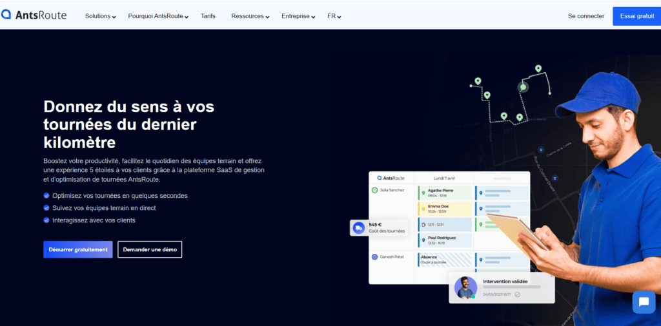Click the avatar photo in Intervention validée card
This screenshot has height=326, width=661.
click(x=465, y=288)
